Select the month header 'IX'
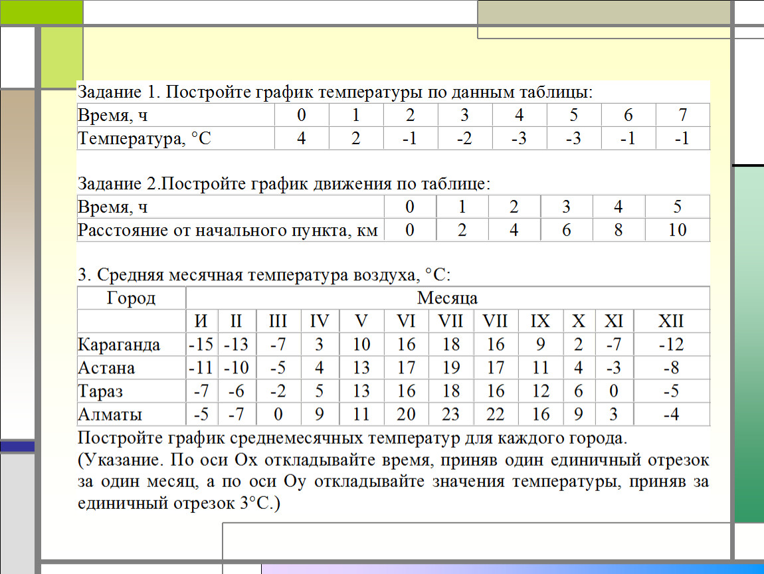764x574 pixels. (x=540, y=321)
